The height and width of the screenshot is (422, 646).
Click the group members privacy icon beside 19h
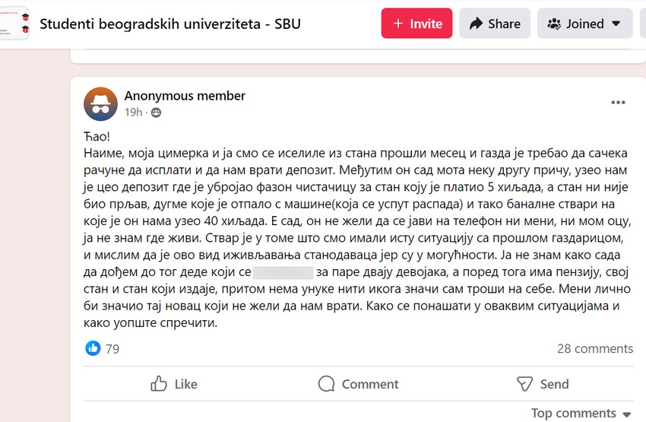tap(156, 113)
